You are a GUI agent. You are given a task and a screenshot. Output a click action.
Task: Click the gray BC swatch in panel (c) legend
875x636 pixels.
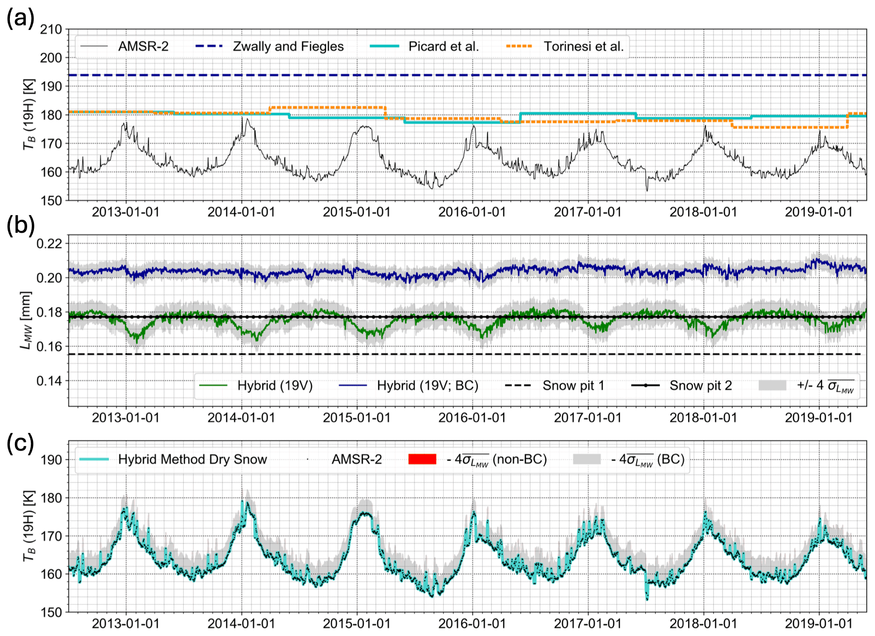click(x=587, y=459)
